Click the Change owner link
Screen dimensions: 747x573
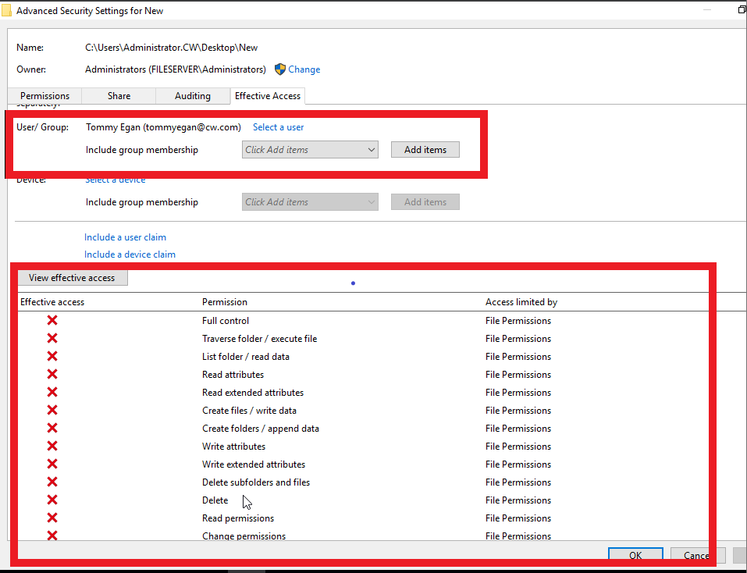pos(304,69)
